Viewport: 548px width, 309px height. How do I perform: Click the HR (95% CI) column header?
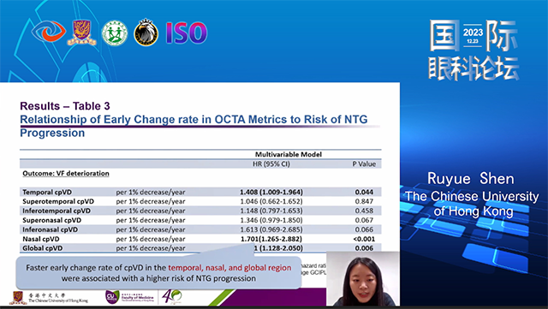click(271, 163)
